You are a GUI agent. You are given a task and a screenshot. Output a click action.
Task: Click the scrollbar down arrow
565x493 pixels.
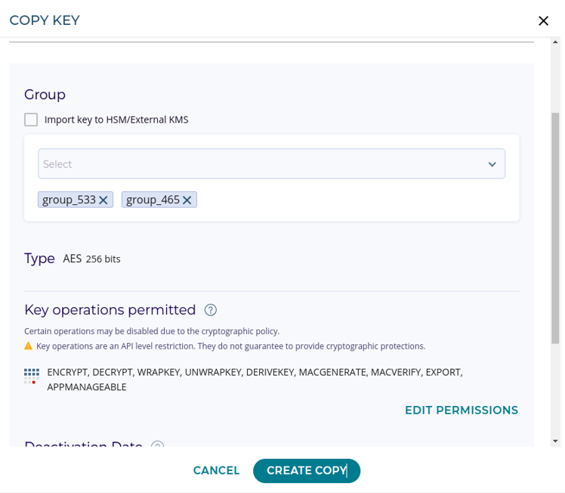point(555,440)
